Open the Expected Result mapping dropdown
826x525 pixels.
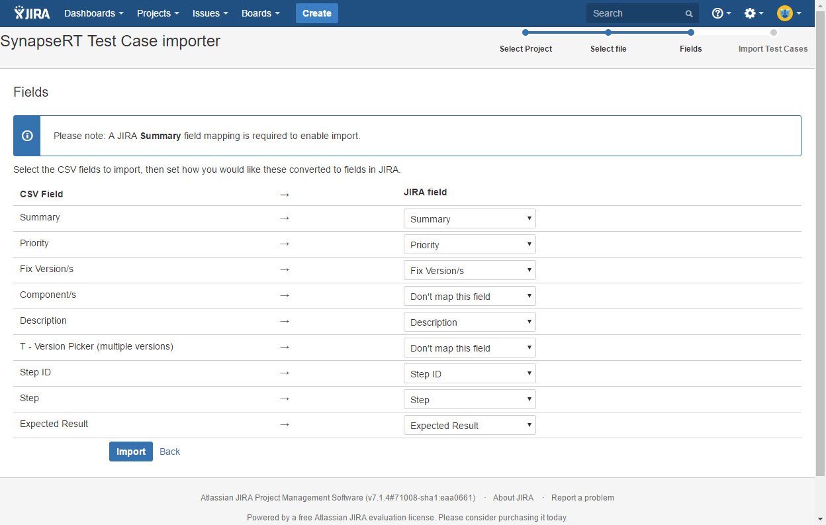pos(469,426)
